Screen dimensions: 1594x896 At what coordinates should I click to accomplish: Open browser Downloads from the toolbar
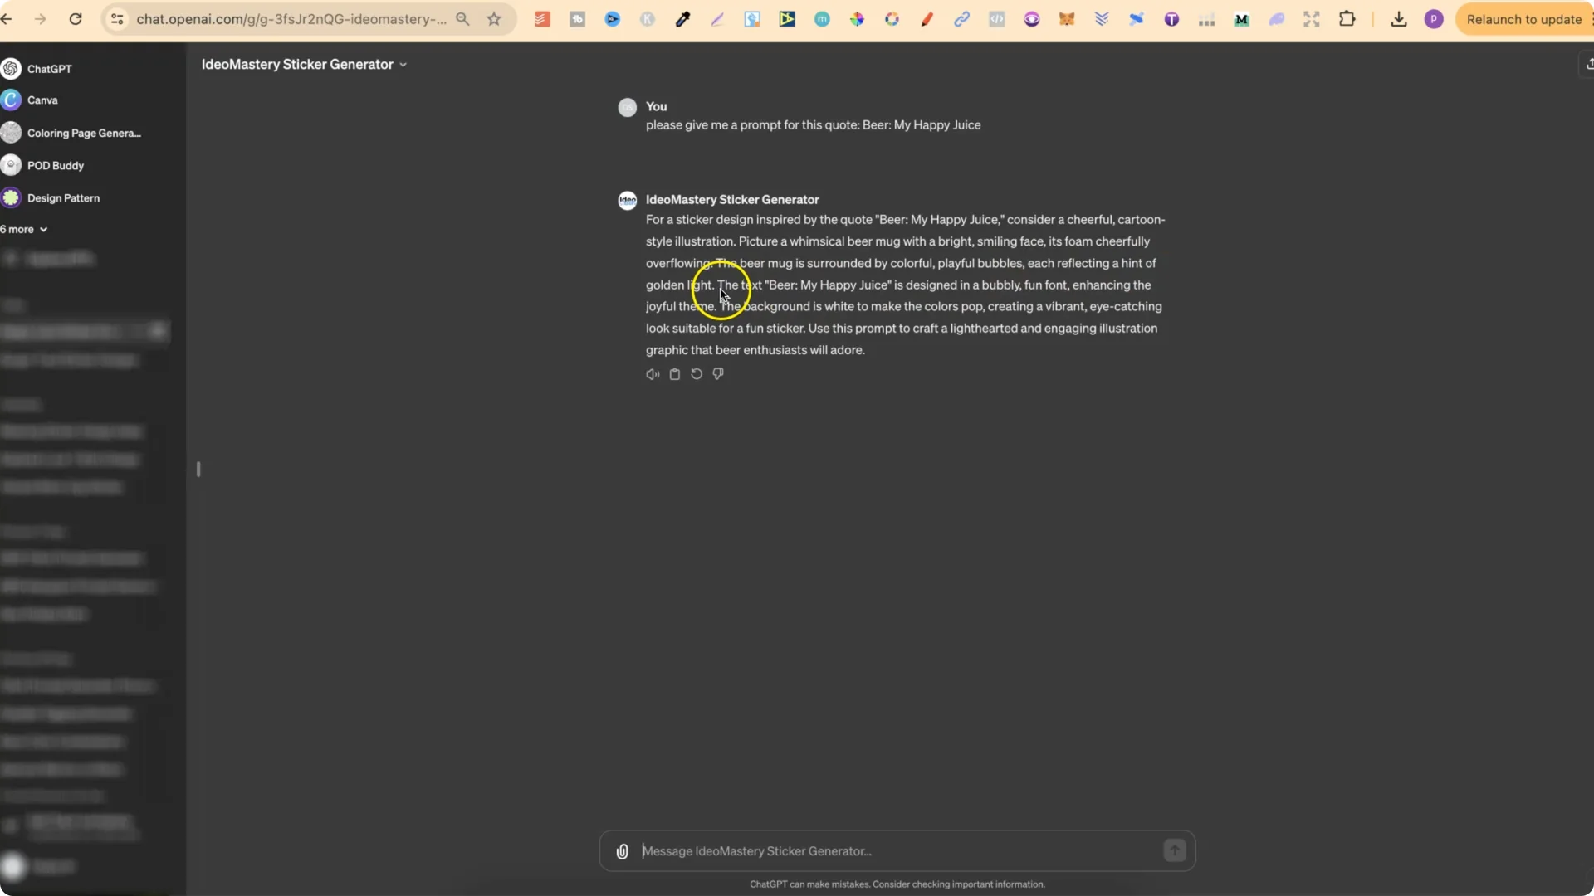1398,18
